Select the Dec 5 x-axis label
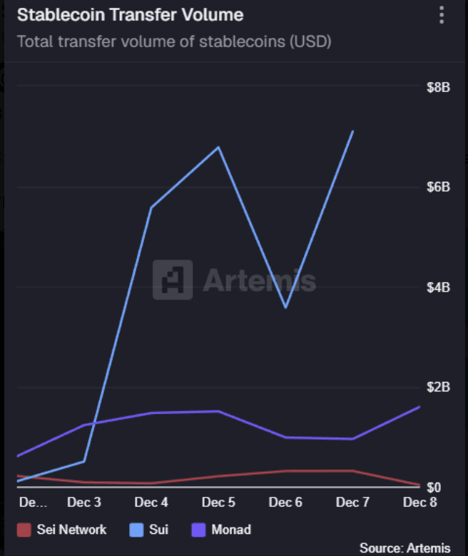This screenshot has width=468, height=556. [x=218, y=503]
